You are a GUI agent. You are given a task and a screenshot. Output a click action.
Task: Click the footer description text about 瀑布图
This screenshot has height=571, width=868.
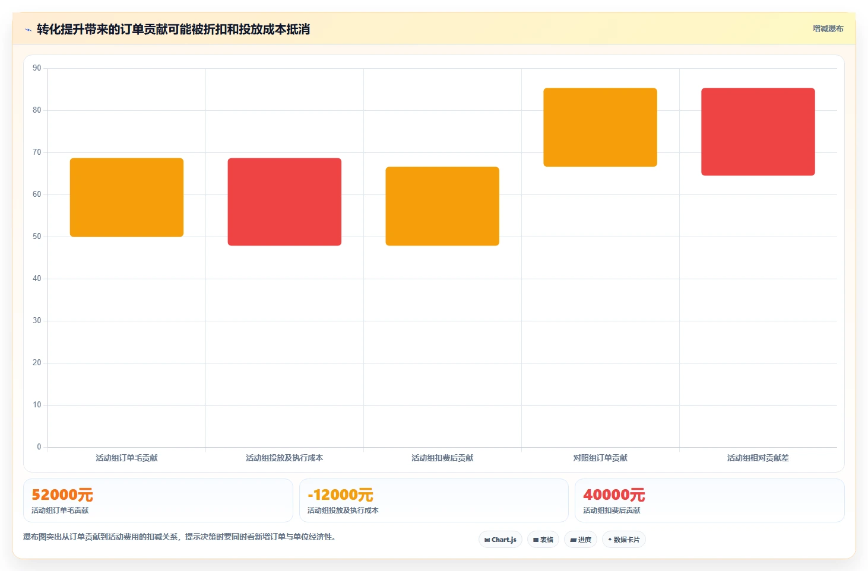tap(179, 537)
